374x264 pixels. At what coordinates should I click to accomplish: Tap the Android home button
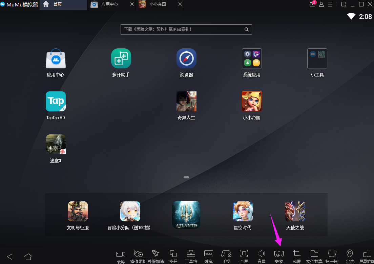coord(28,257)
